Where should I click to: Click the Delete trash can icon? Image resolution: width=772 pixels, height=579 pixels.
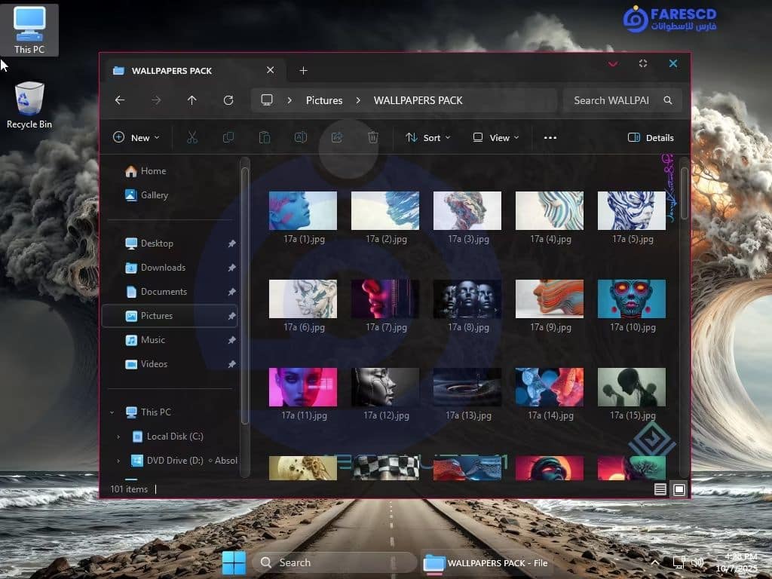(x=372, y=138)
